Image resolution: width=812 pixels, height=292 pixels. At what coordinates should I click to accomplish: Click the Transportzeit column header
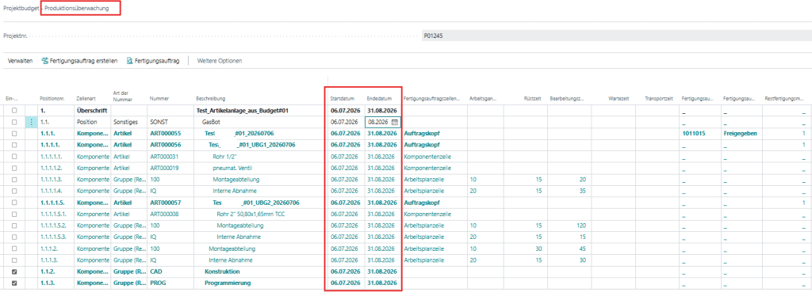pyautogui.click(x=658, y=98)
